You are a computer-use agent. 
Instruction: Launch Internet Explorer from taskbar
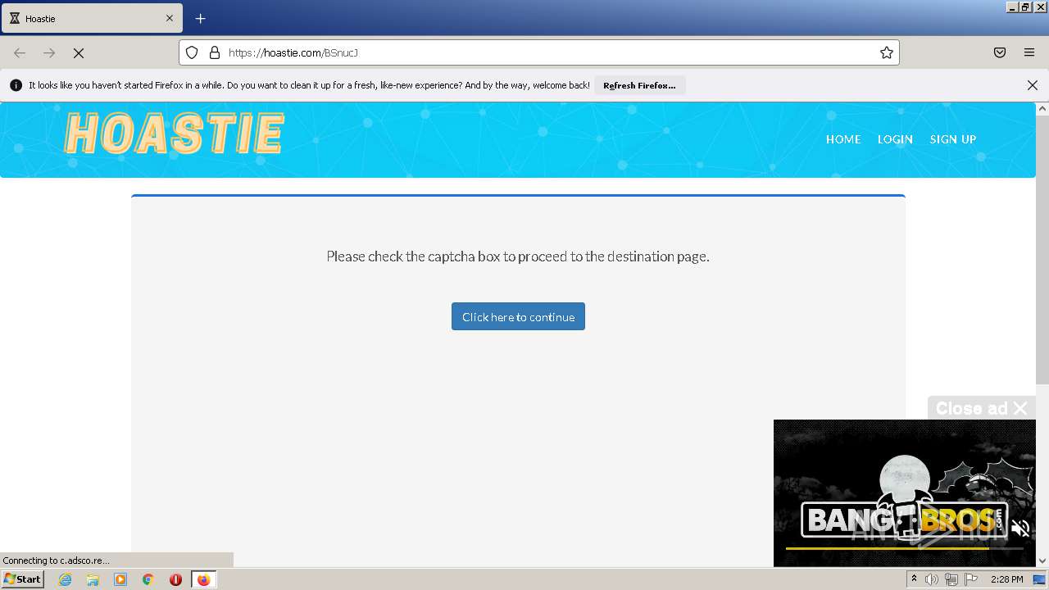click(66, 579)
